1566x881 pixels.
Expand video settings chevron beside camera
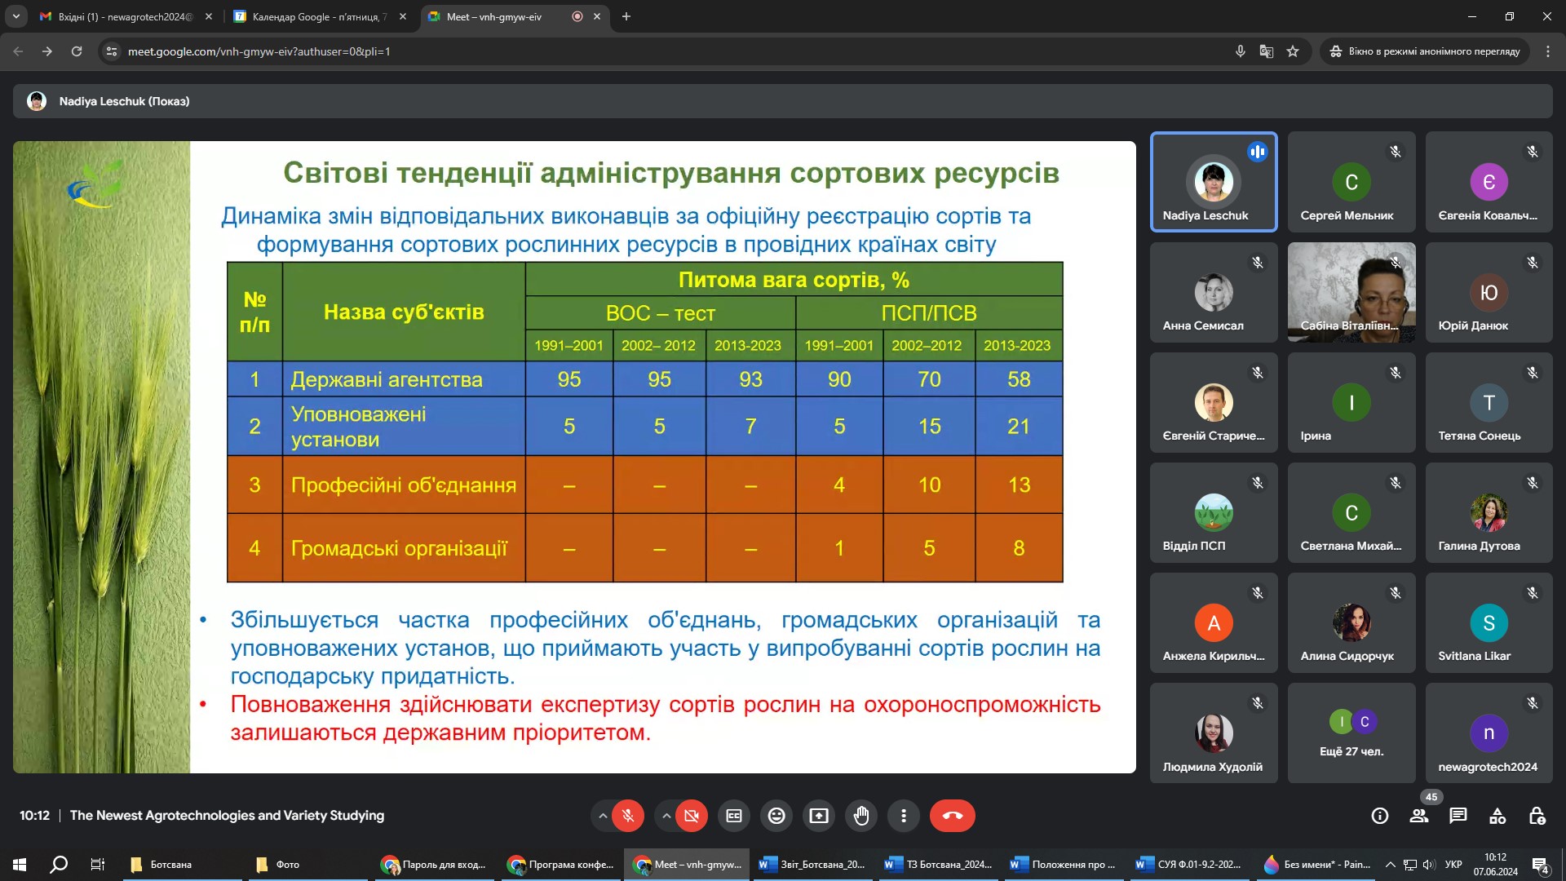pyautogui.click(x=666, y=816)
